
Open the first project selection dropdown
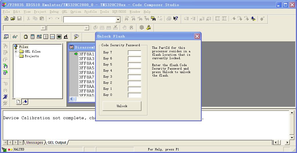(x=43, y=28)
